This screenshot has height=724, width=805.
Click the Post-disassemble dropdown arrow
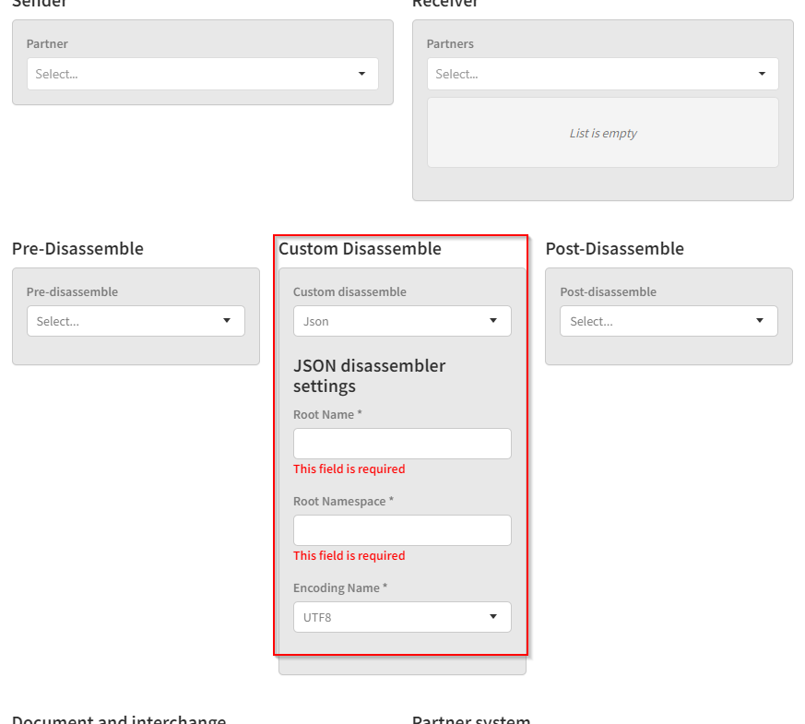[760, 321]
